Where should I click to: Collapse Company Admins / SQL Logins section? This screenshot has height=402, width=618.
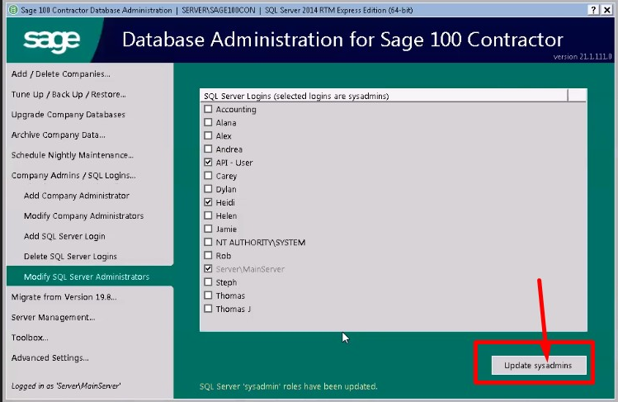click(73, 175)
